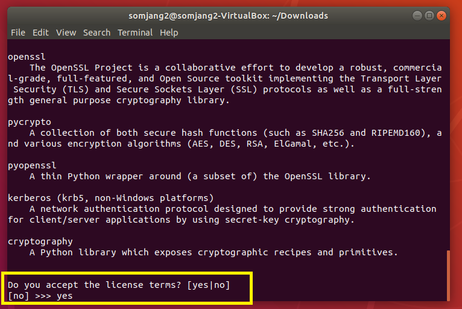Open the Search menu

(x=97, y=33)
